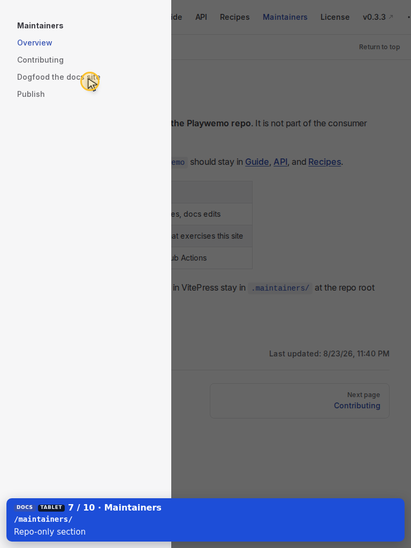
Task: Select Dogfood the docs site sidebar entry
Action: (x=59, y=77)
